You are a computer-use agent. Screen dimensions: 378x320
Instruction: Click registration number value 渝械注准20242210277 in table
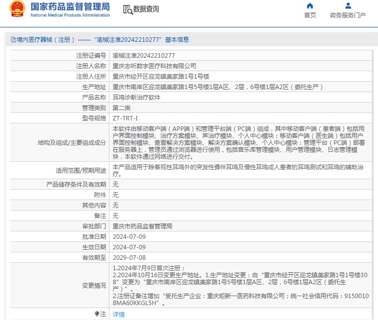(144, 55)
